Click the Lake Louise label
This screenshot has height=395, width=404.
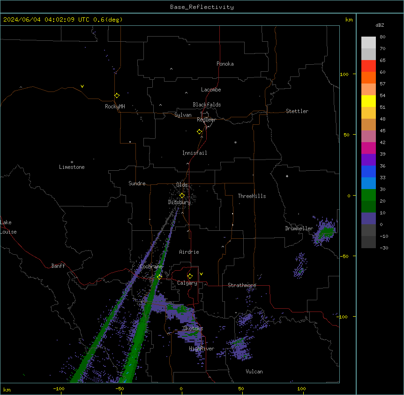pos(8,227)
